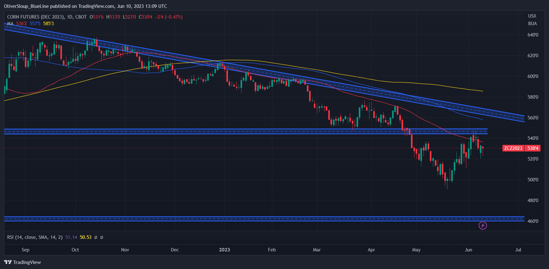Click the 540'0 price axis label
The image size is (549, 269).
(x=533, y=138)
